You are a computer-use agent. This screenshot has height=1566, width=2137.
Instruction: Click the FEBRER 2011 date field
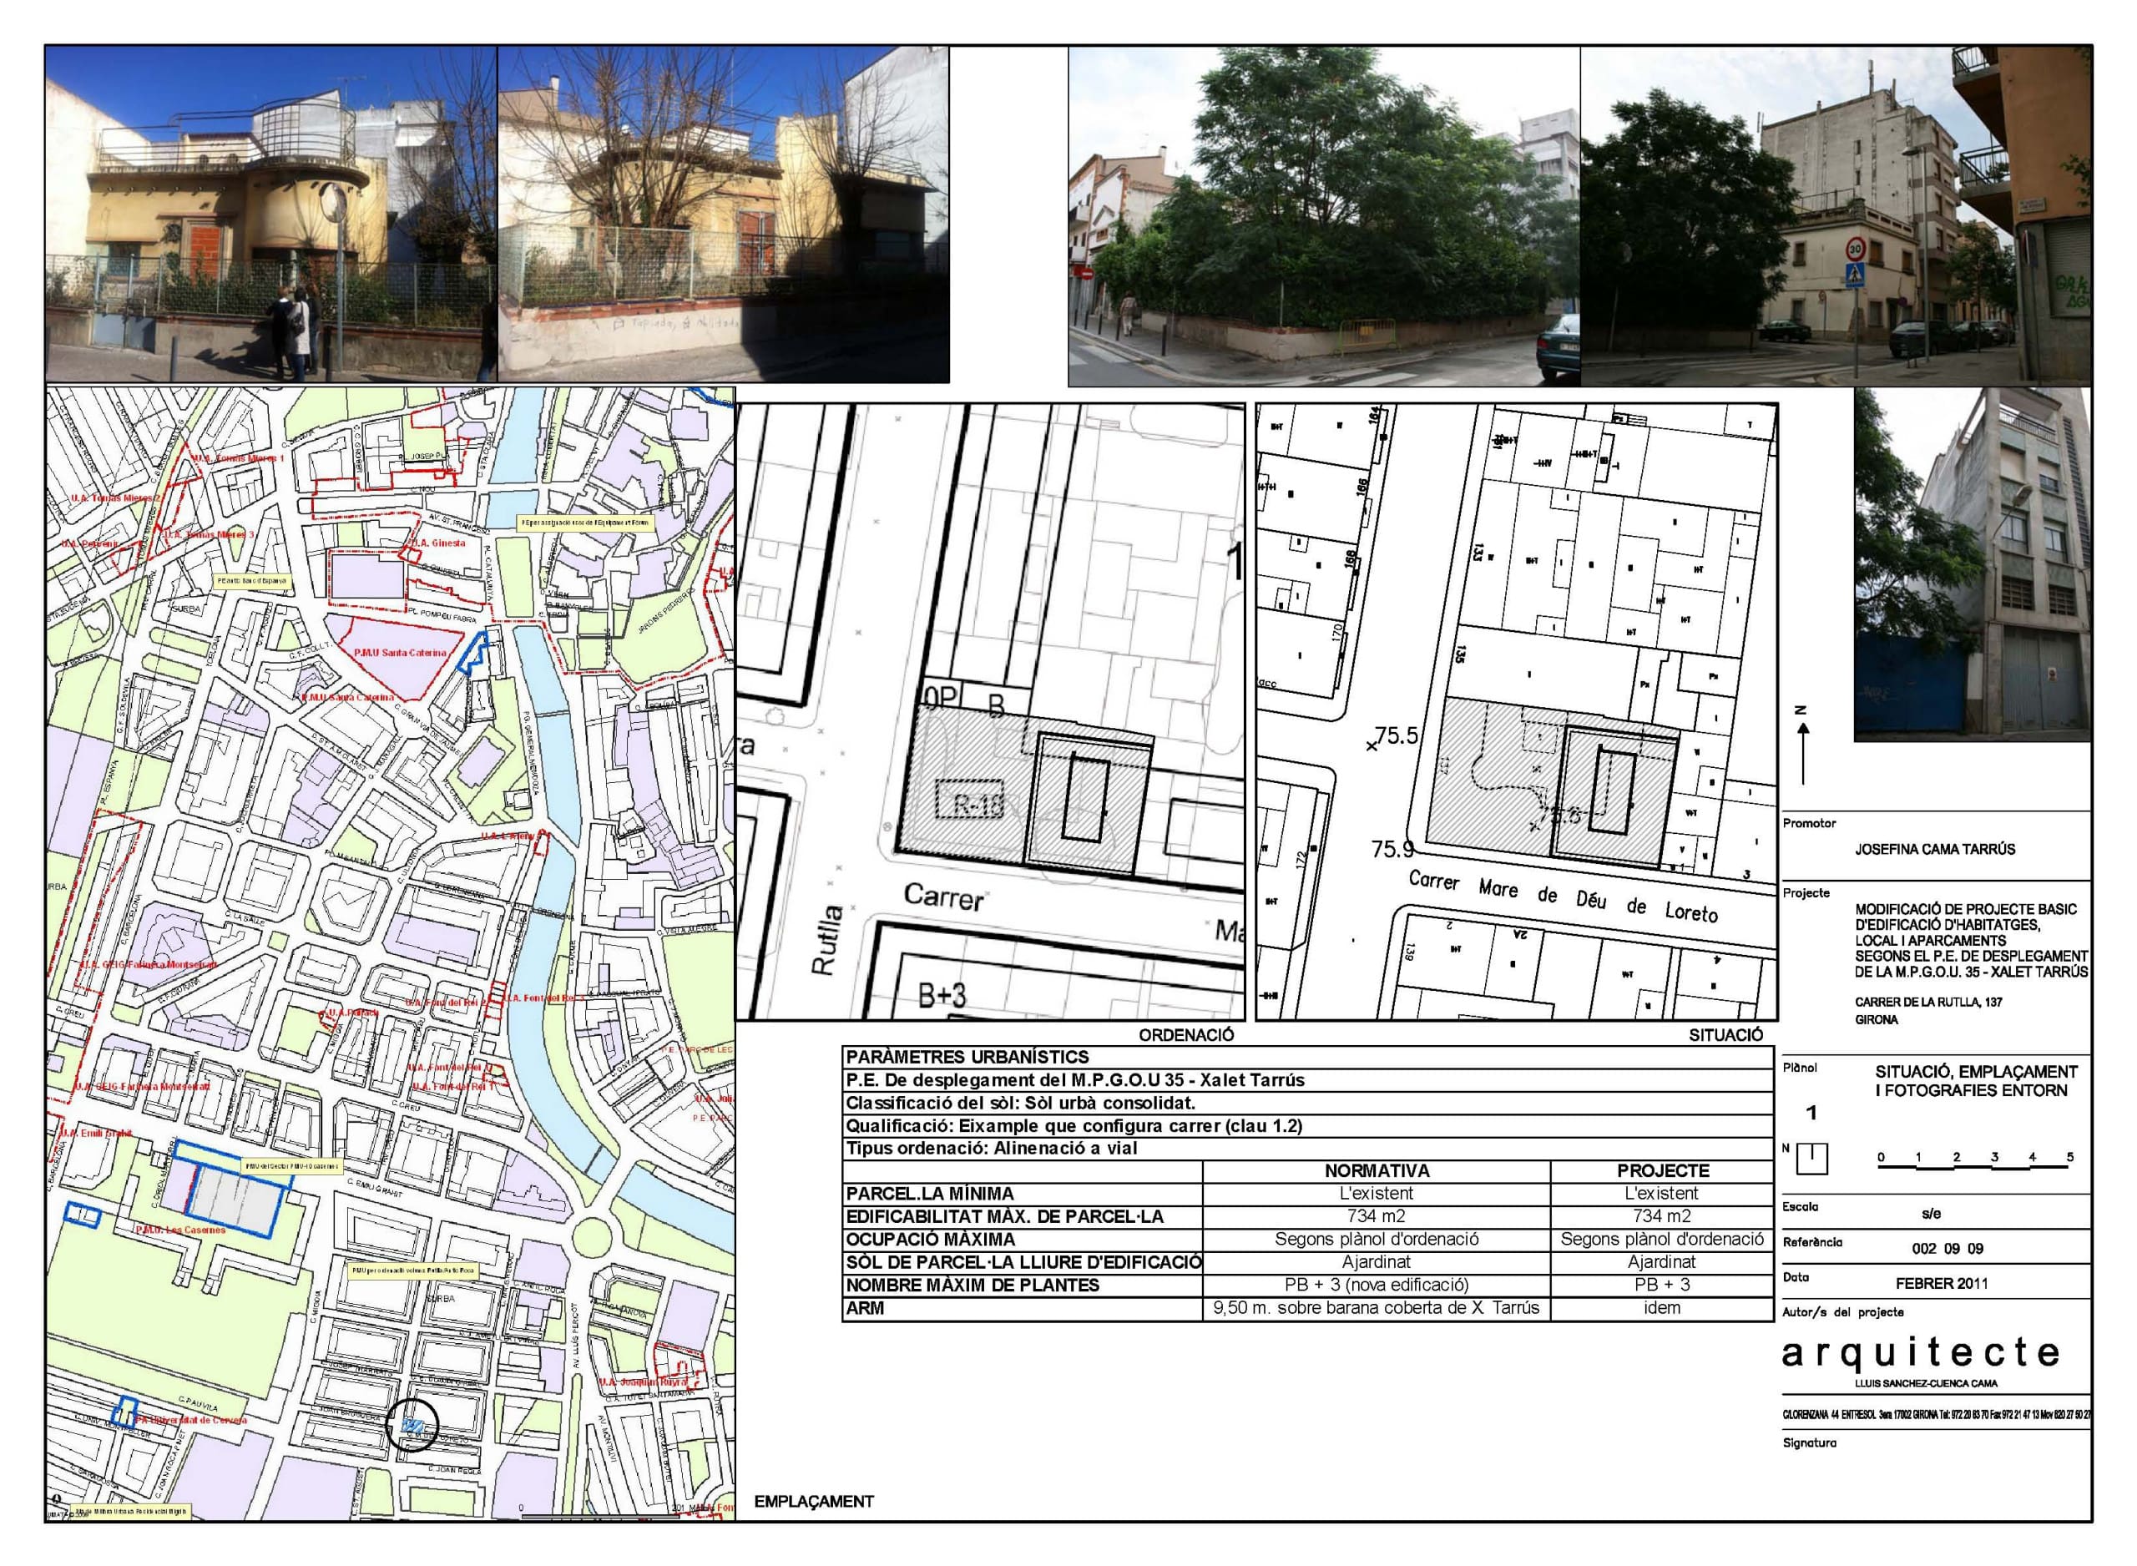pos(1941,1284)
